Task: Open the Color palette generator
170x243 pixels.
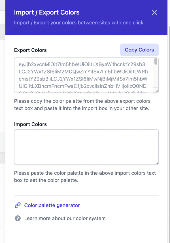Action: 52,205
